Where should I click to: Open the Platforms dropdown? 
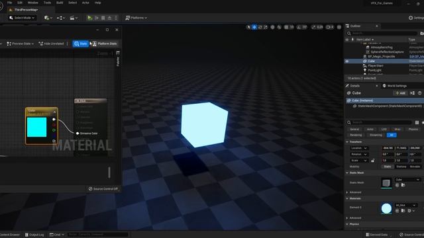click(x=136, y=18)
